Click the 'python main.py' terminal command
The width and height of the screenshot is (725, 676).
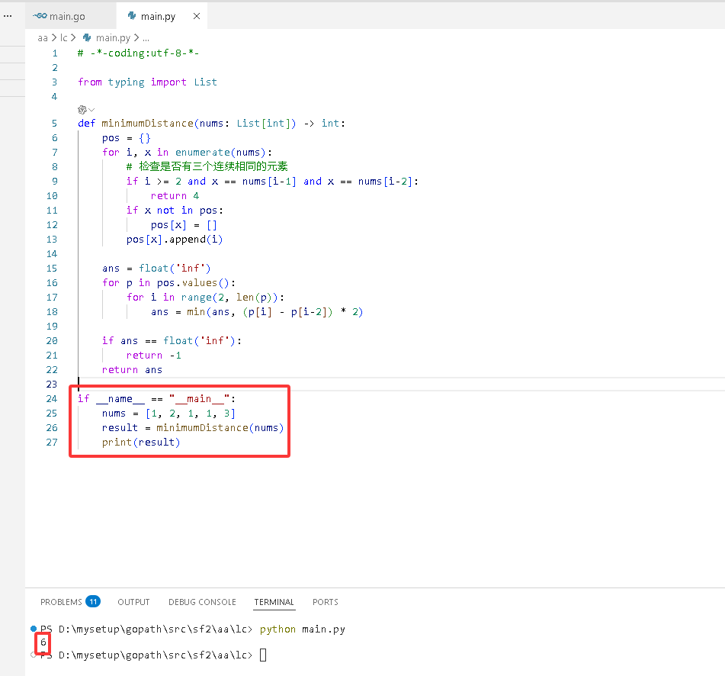tap(303, 629)
